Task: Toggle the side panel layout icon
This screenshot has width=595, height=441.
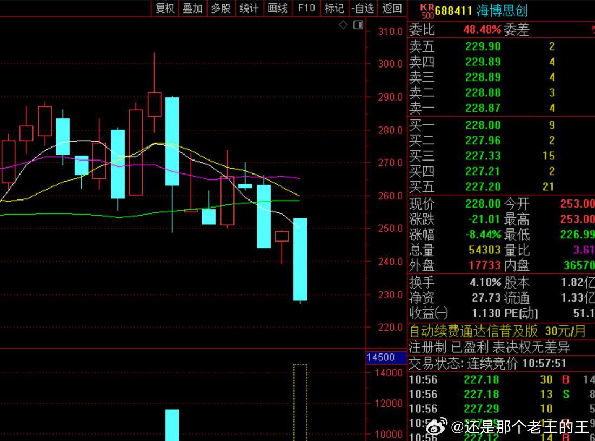Action: (358, 25)
